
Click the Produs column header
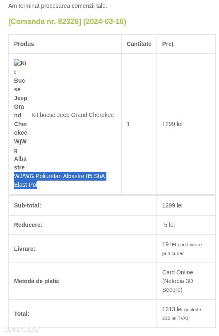point(24,44)
